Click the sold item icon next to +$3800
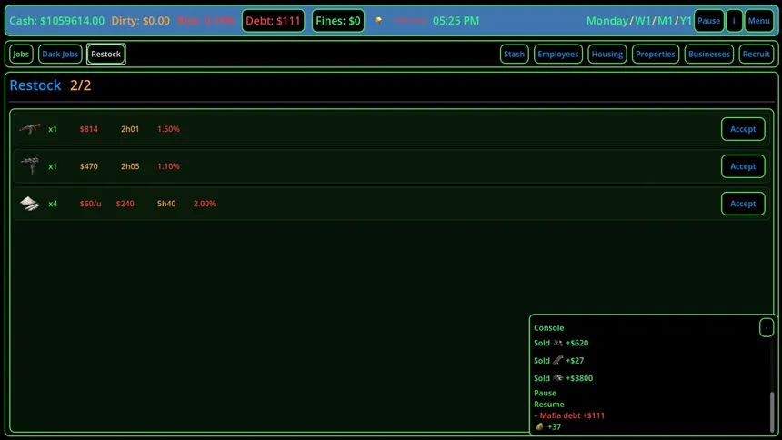Image resolution: width=782 pixels, height=440 pixels. click(x=558, y=378)
